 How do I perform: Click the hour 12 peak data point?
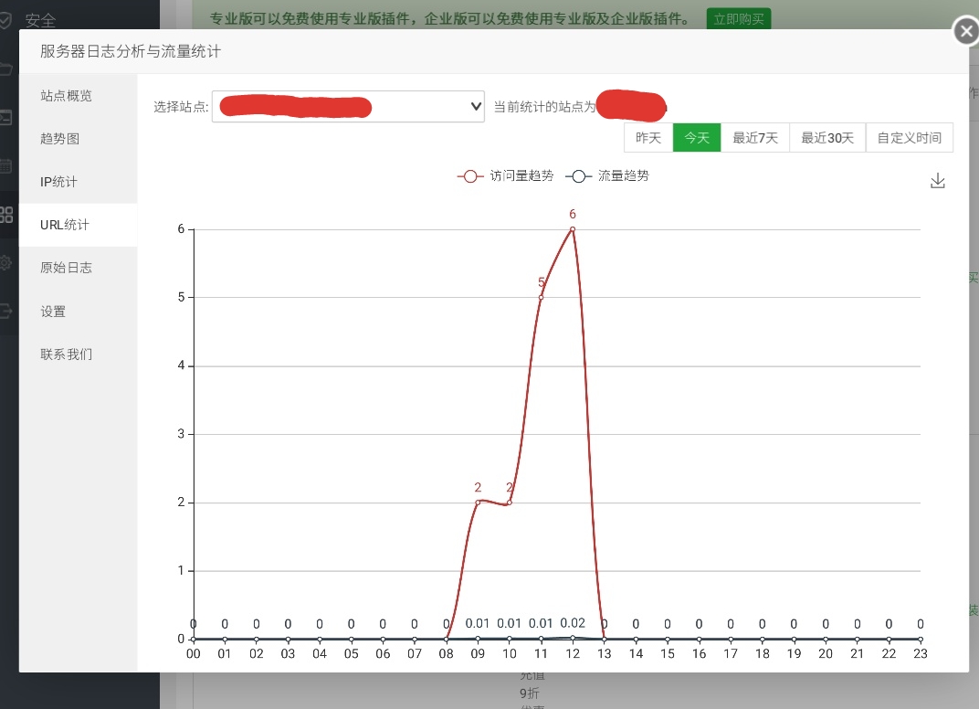coord(573,229)
